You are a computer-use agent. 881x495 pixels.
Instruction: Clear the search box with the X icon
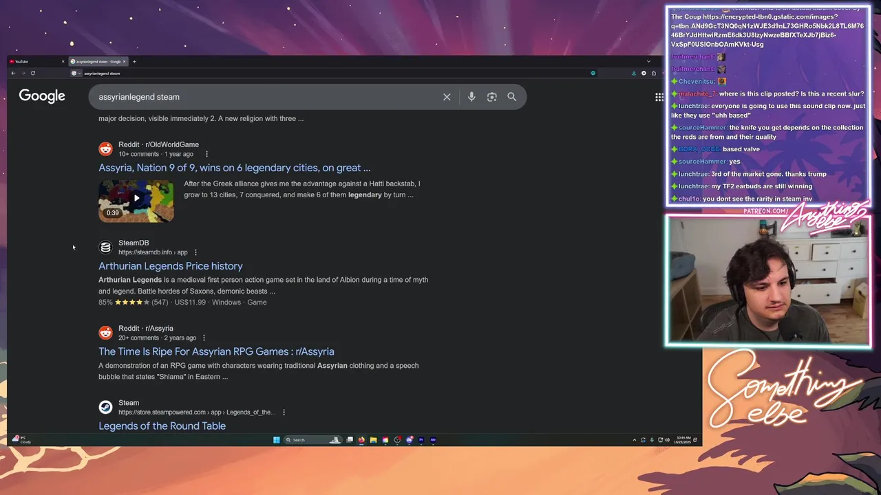click(x=447, y=97)
